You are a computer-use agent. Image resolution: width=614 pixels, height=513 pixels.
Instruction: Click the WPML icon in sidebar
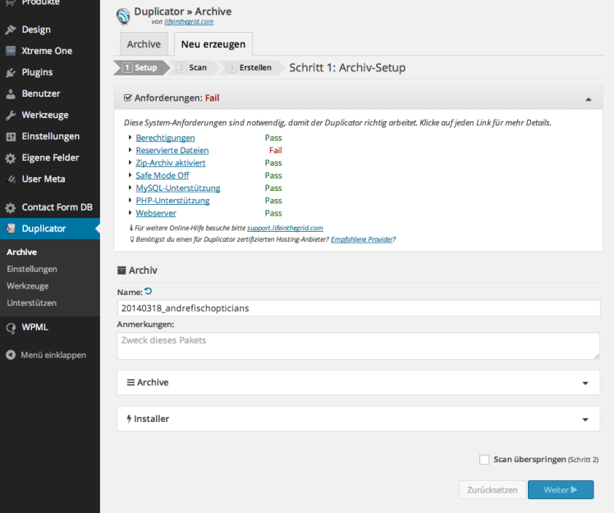click(x=11, y=327)
